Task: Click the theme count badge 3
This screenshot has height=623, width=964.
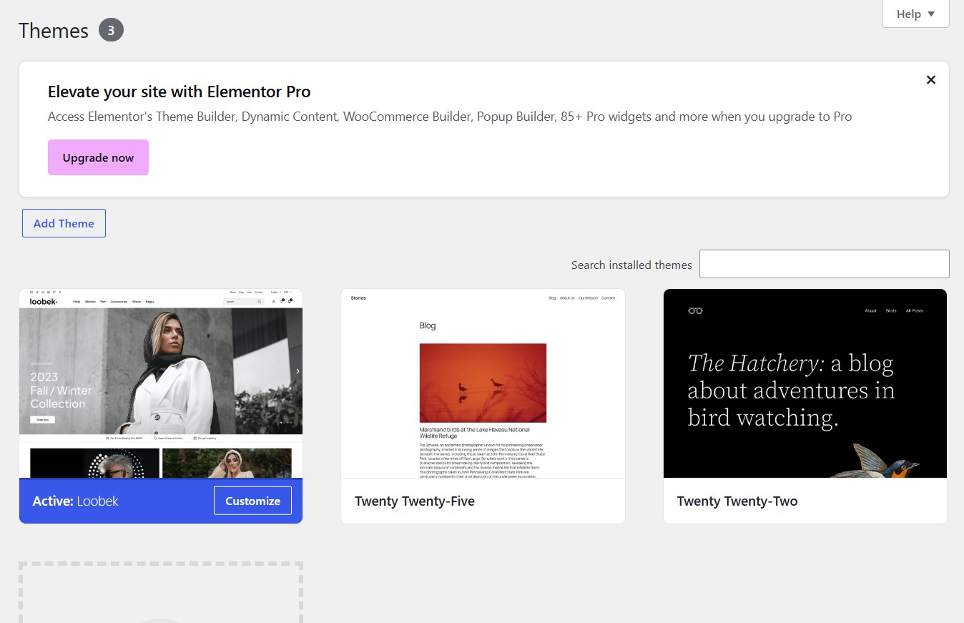Action: (111, 31)
